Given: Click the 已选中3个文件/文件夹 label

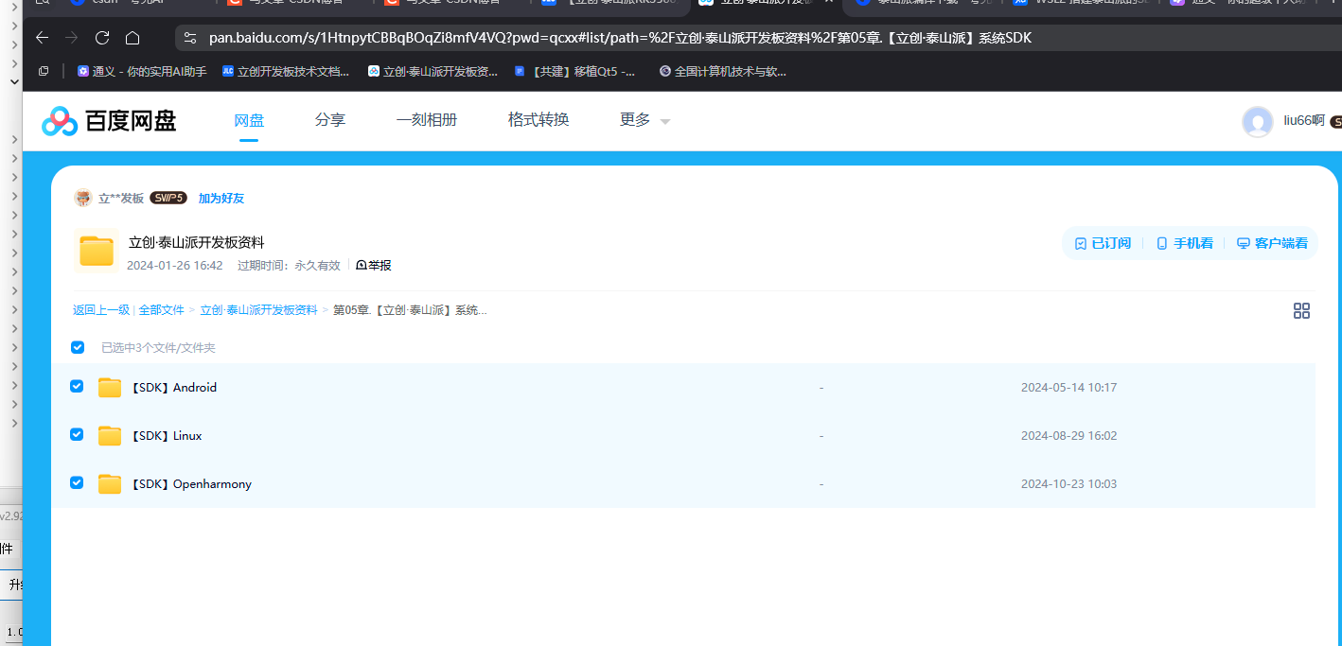Looking at the screenshot, I should [158, 348].
